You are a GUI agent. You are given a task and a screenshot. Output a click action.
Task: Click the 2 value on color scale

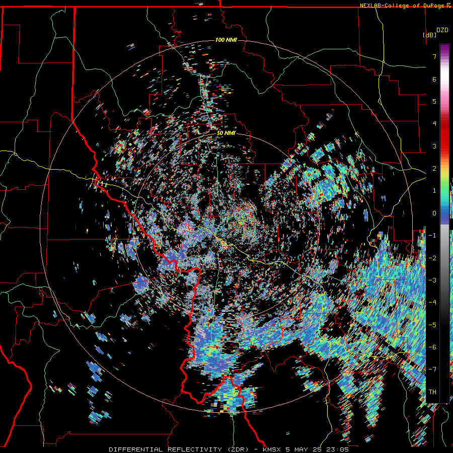pyautogui.click(x=434, y=169)
